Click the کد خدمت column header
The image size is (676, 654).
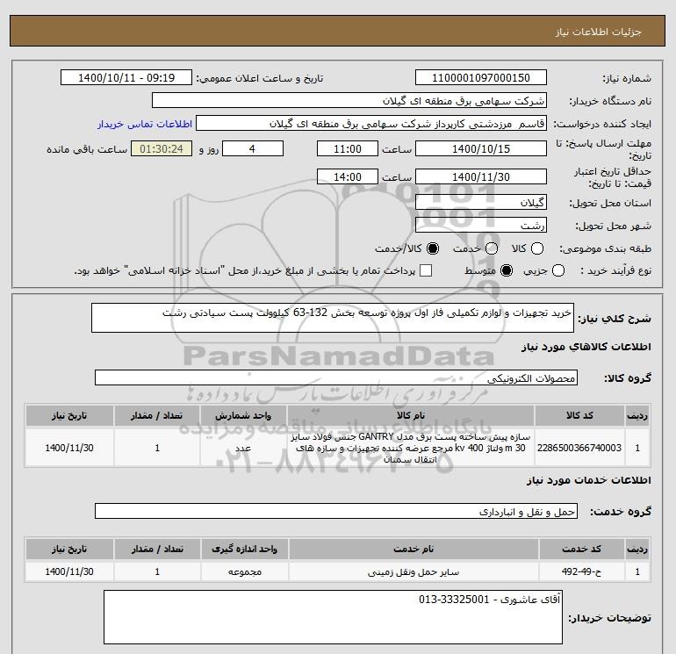click(581, 550)
